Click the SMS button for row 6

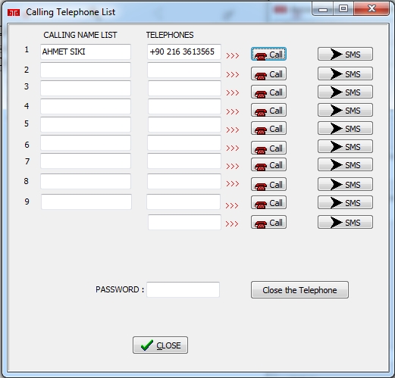coord(345,146)
